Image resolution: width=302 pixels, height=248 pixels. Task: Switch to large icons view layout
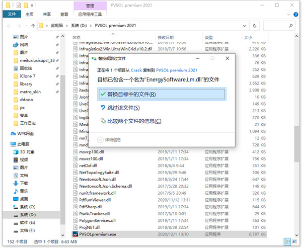[x=294, y=241]
